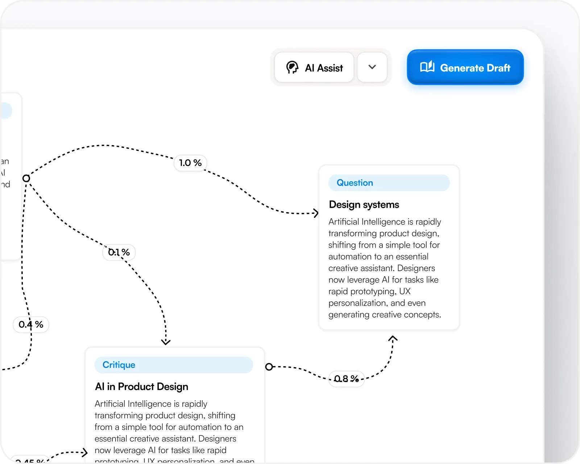The width and height of the screenshot is (580, 464).
Task: Select the Design systems card title
Action: [x=364, y=204]
